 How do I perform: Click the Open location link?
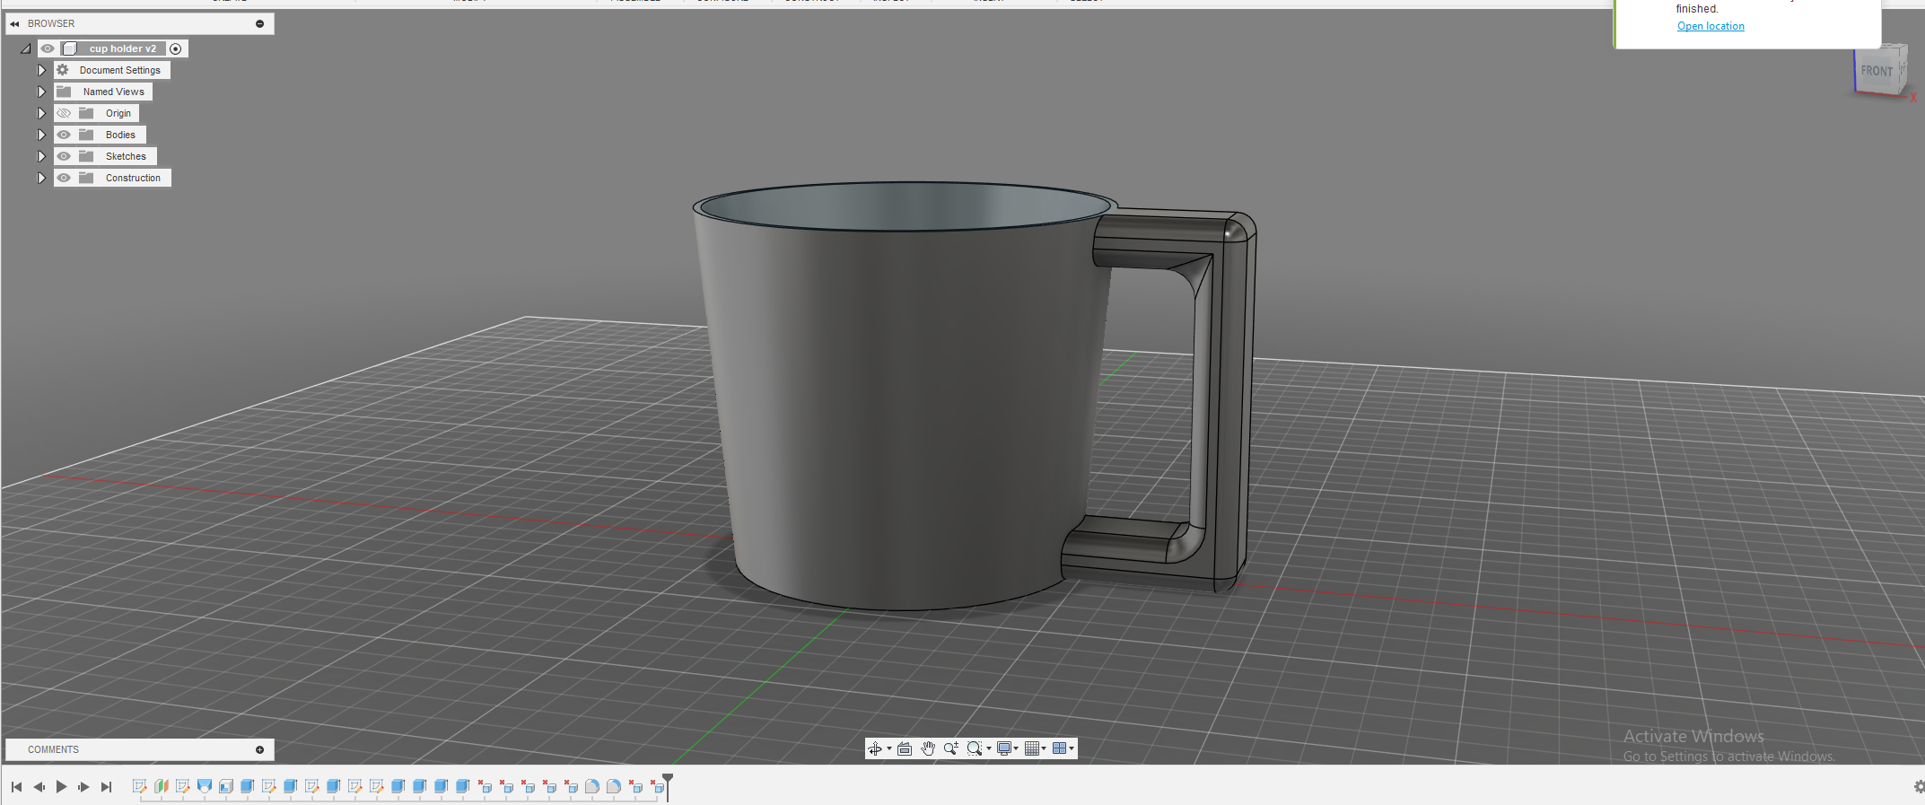pyautogui.click(x=1711, y=26)
